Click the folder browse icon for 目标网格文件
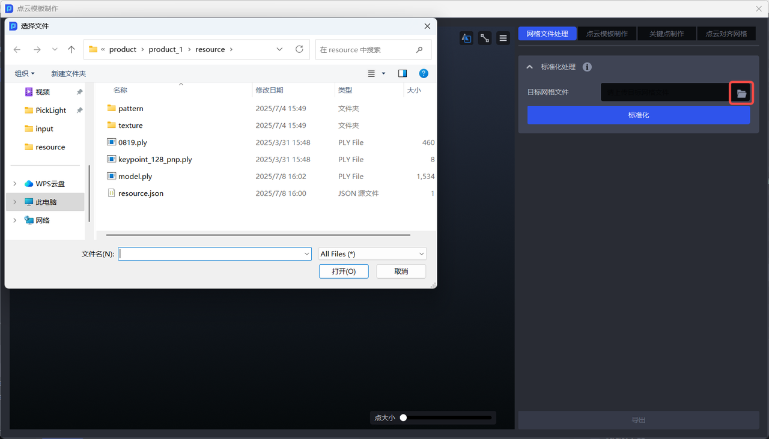The image size is (769, 439). (x=741, y=94)
